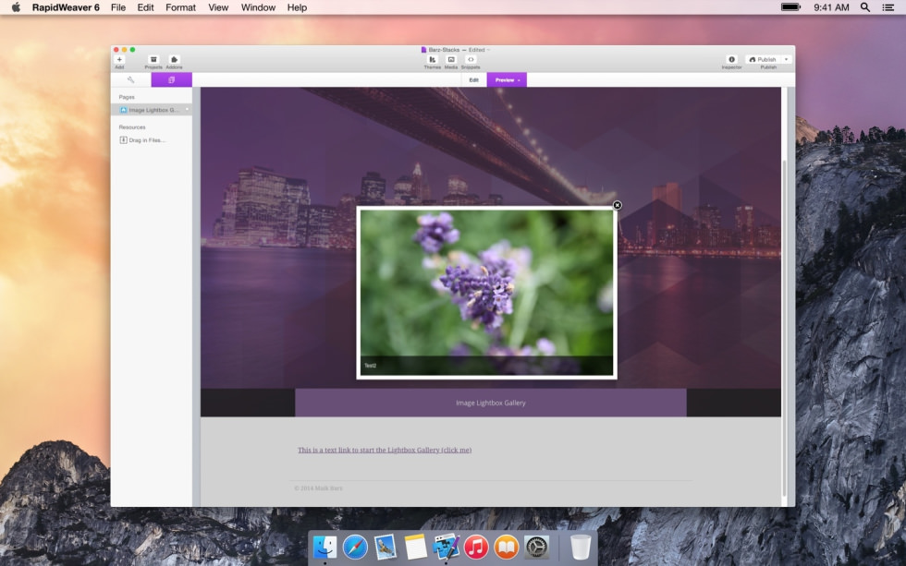This screenshot has width=906, height=566.
Task: Click the © 2014 Maik Barz footer text
Action: point(318,488)
